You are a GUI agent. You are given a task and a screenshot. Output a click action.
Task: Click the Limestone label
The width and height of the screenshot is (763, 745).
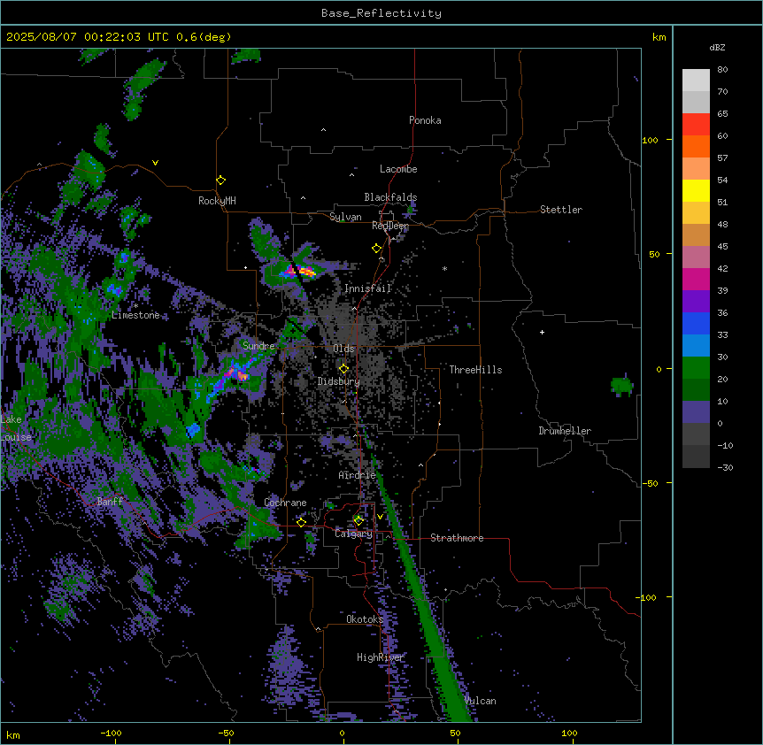[x=135, y=315]
